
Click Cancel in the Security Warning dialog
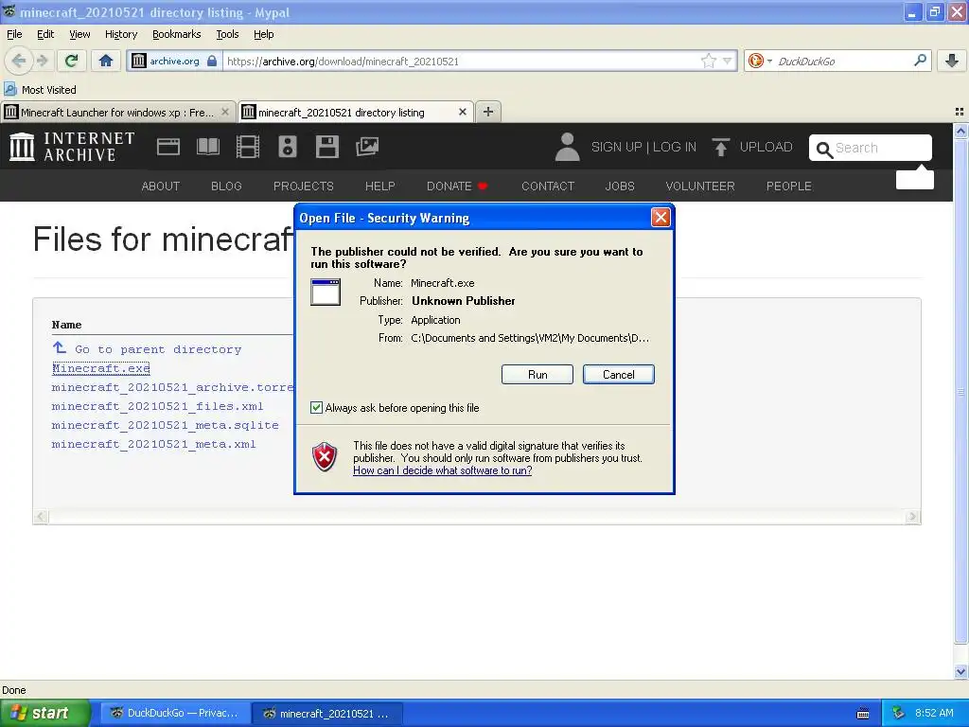click(619, 375)
